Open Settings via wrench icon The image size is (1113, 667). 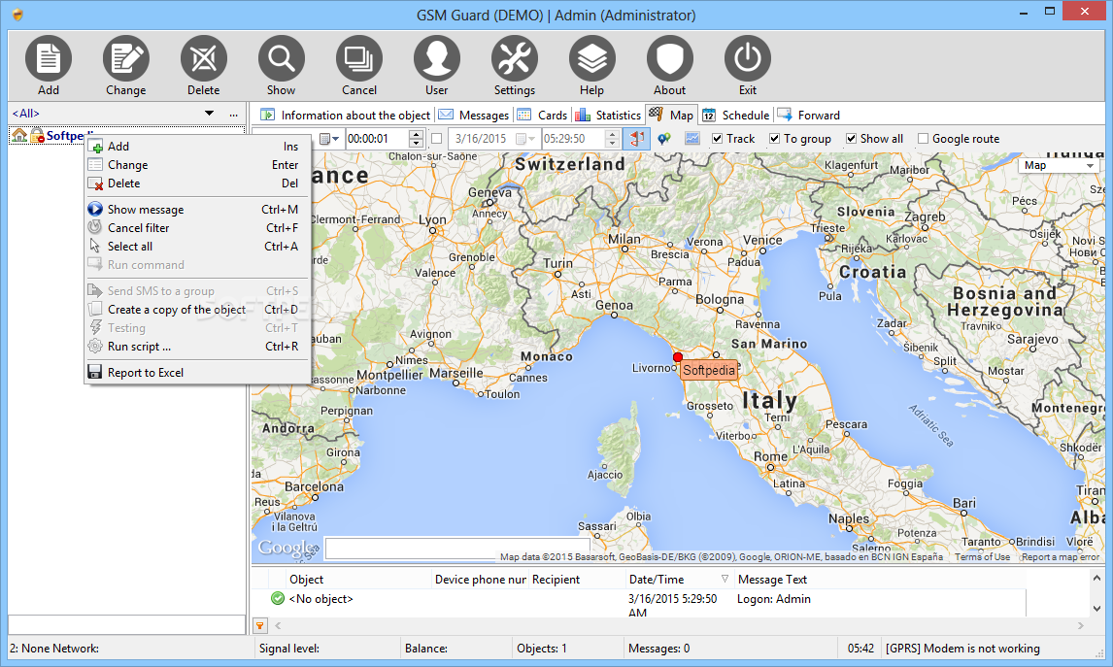(x=515, y=58)
